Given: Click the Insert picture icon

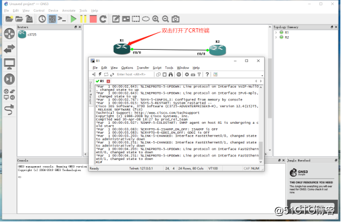Looking at the screenshot, I should (126, 19).
